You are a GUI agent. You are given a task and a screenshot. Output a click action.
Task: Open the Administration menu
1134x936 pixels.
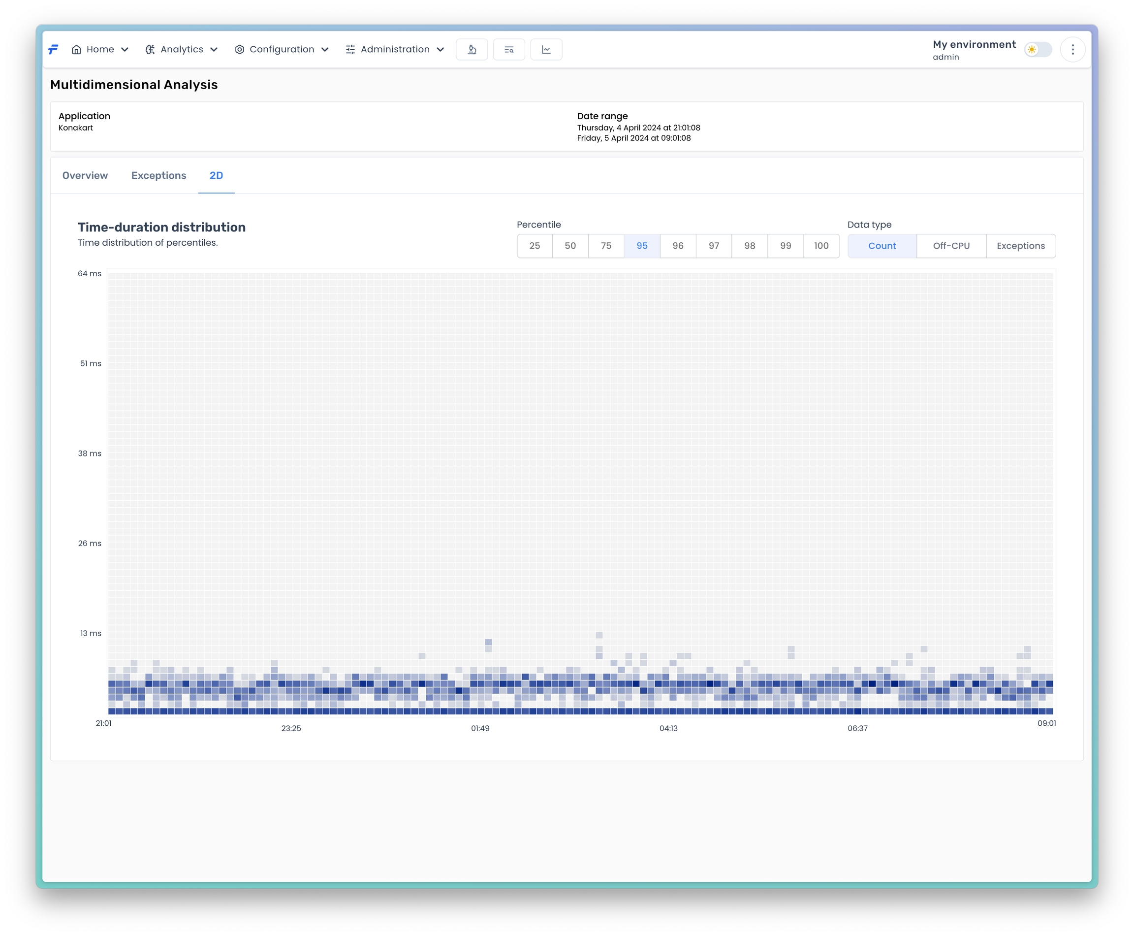click(x=395, y=50)
